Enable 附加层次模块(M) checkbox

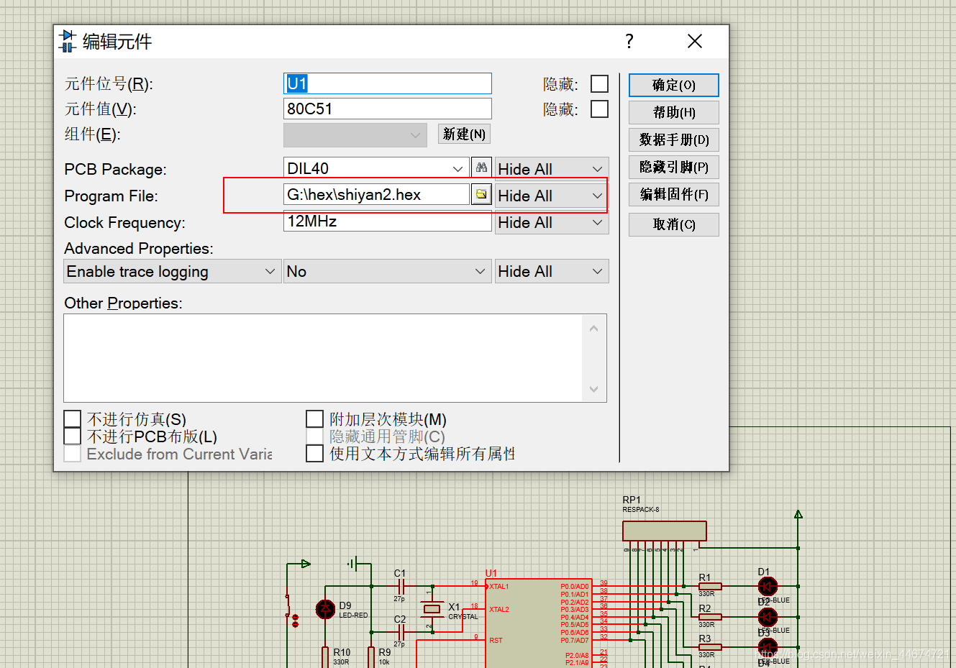[314, 418]
